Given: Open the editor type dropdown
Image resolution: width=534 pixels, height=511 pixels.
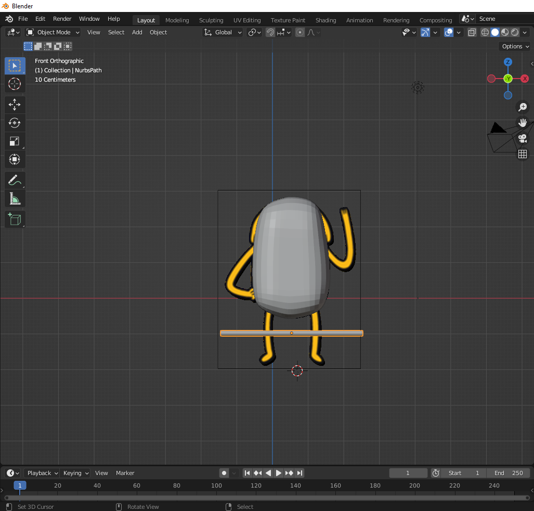Looking at the screenshot, I should [14, 32].
